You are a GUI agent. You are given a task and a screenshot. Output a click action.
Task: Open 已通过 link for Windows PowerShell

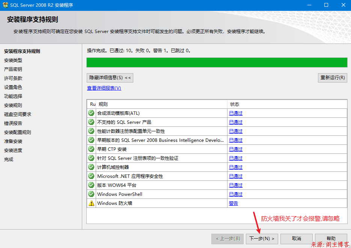[236, 194]
